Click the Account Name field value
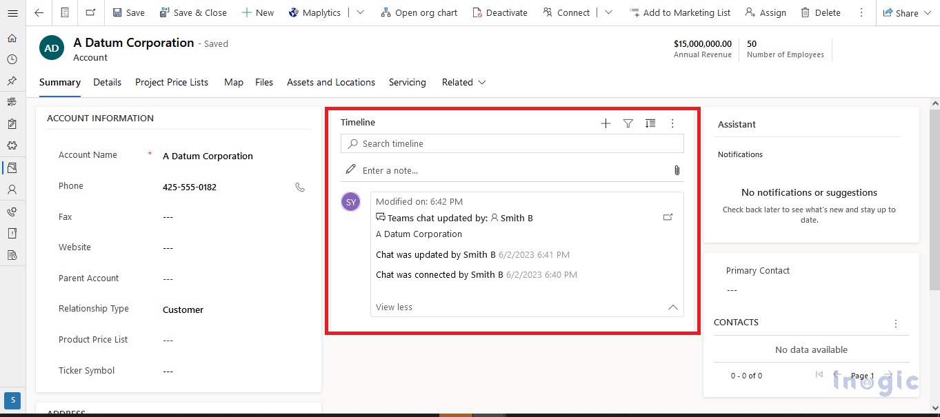Image resolution: width=940 pixels, height=417 pixels. (208, 156)
